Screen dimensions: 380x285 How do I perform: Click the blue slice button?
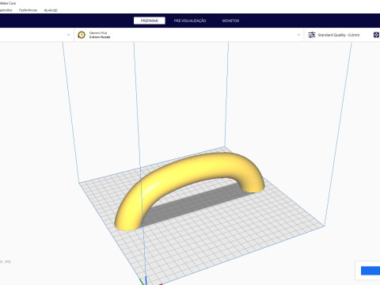coord(370,271)
